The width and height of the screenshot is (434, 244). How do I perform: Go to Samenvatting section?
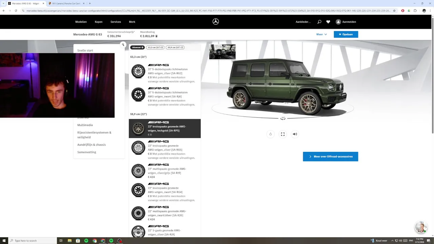click(x=87, y=152)
